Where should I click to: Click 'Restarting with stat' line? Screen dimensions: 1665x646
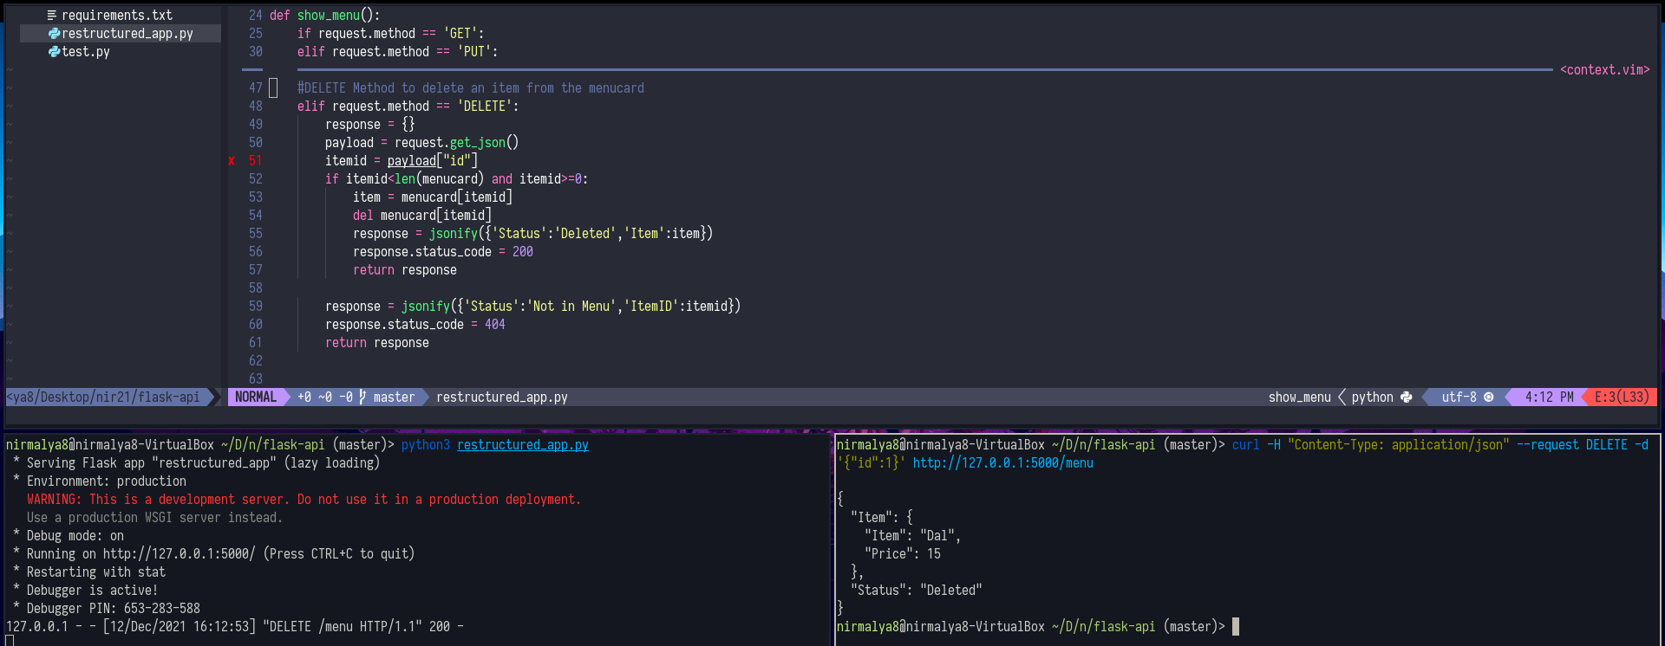click(x=96, y=572)
